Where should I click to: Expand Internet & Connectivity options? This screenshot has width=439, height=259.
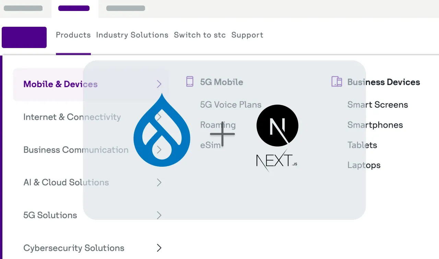(x=72, y=117)
